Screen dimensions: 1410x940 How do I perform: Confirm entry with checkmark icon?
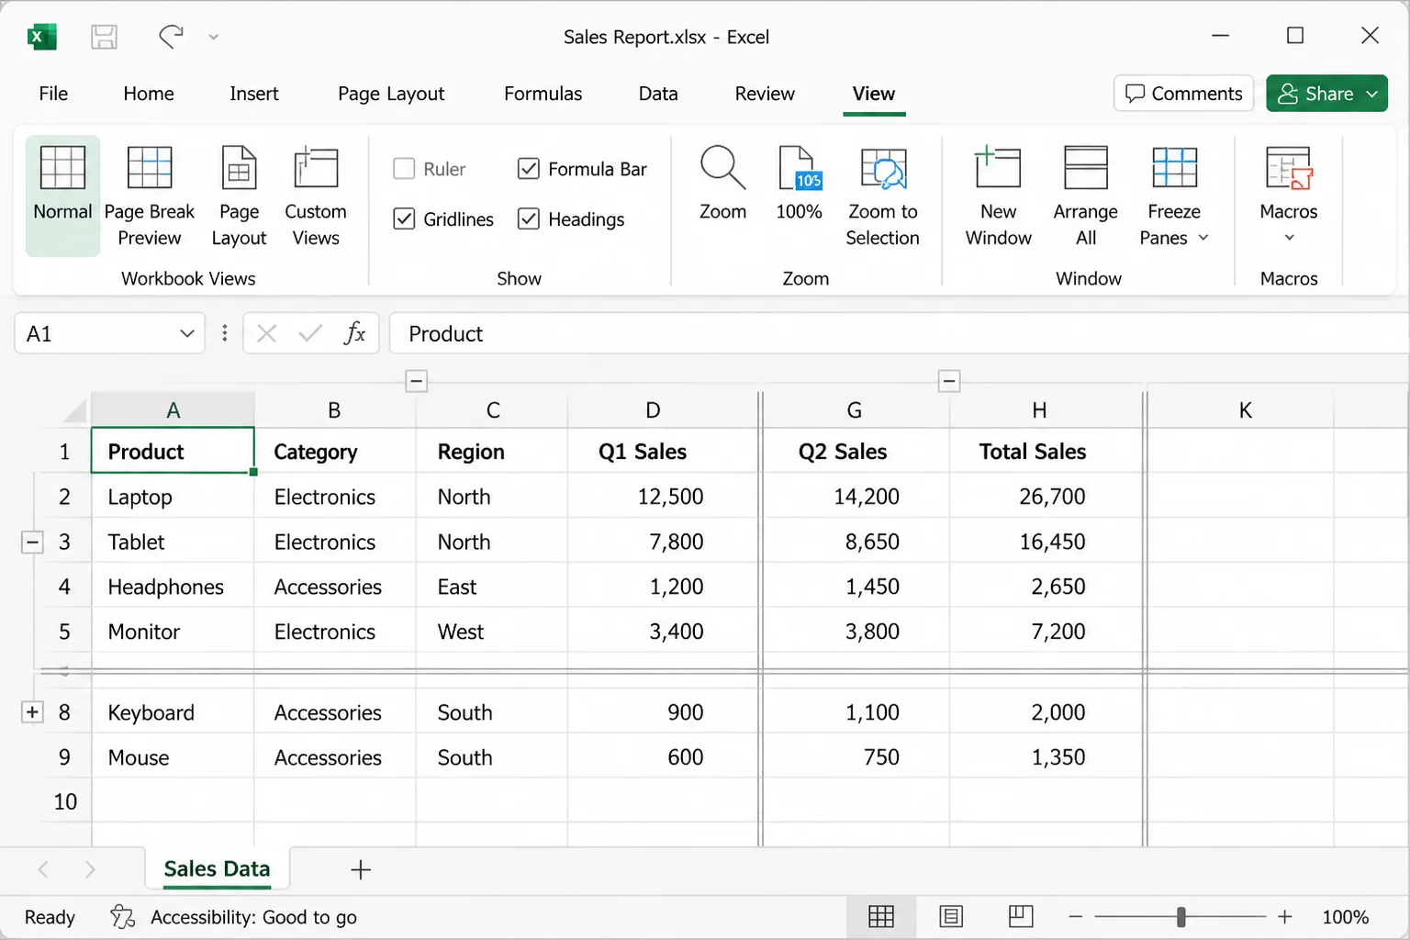(x=310, y=333)
